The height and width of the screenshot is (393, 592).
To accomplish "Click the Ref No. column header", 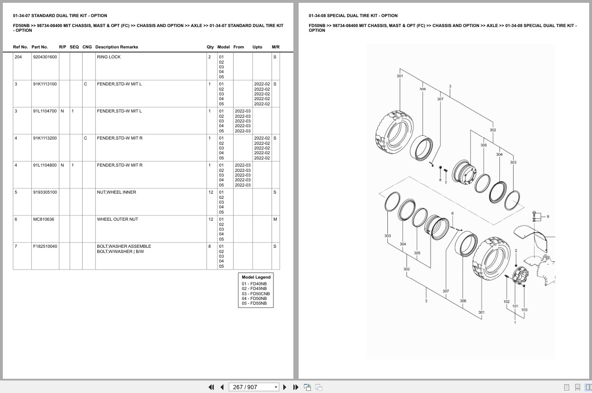I will tap(20, 47).
